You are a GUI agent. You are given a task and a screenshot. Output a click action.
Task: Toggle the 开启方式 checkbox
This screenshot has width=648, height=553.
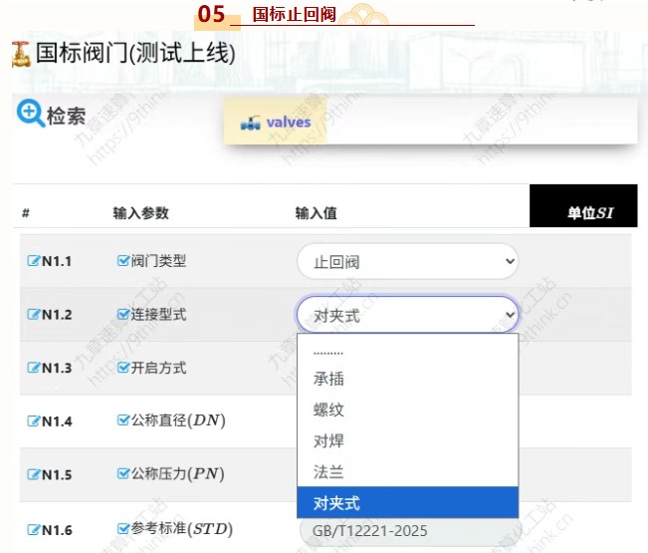123,367
